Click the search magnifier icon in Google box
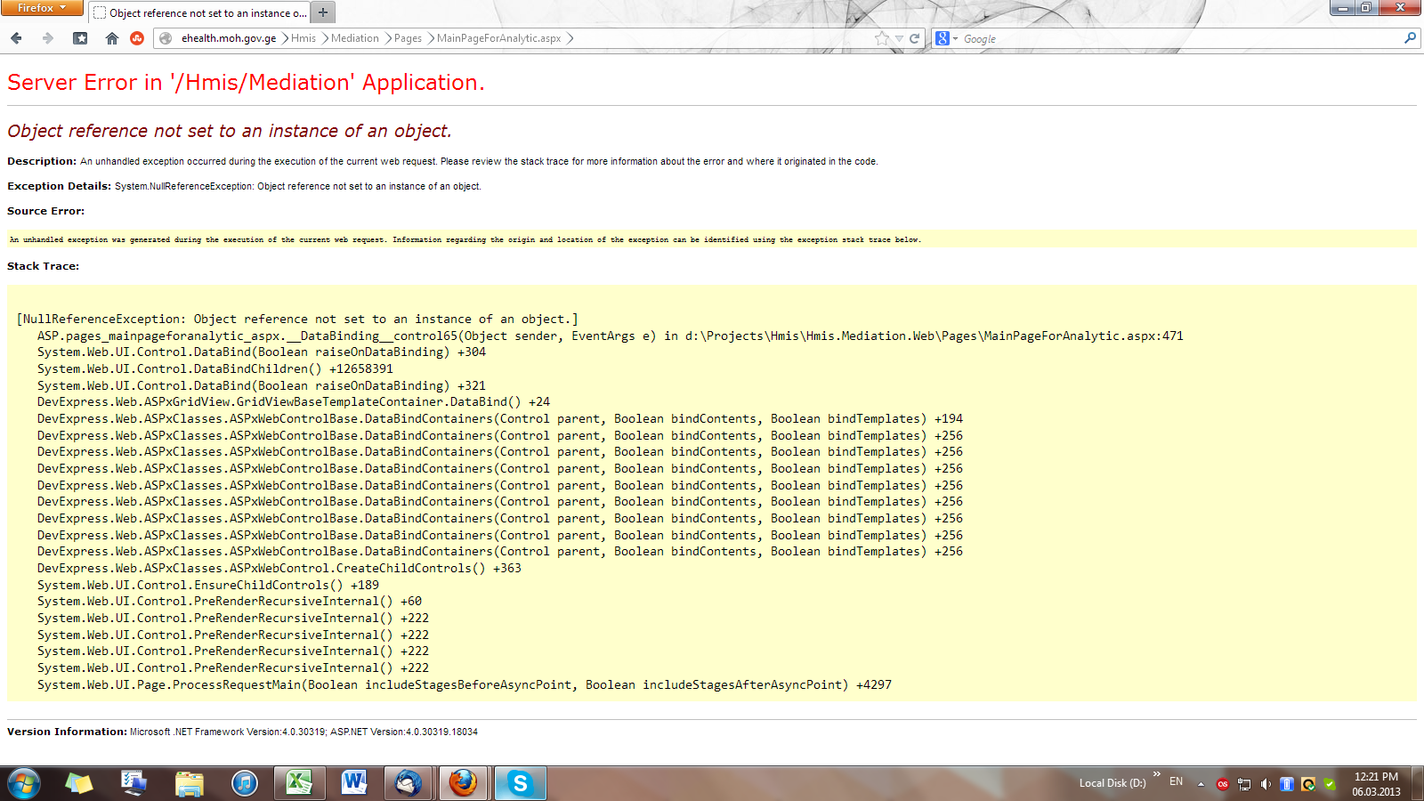Screen dimensions: 1424x801 tap(1410, 38)
